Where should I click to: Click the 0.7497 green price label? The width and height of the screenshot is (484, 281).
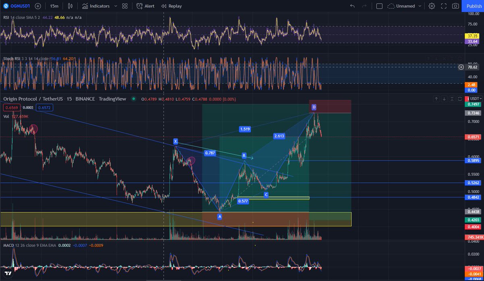pos(474,104)
